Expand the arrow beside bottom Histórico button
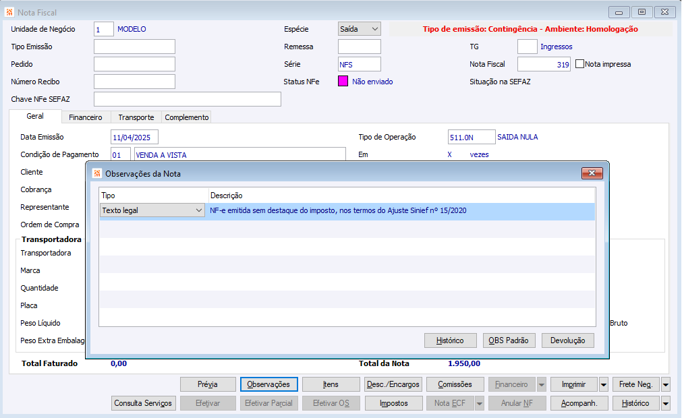The width and height of the screenshot is (682, 418). click(666, 403)
